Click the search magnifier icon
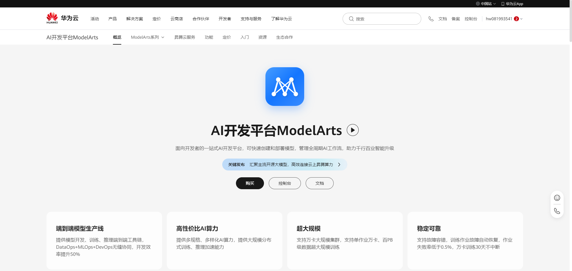This screenshot has height=271, width=572. pyautogui.click(x=351, y=19)
